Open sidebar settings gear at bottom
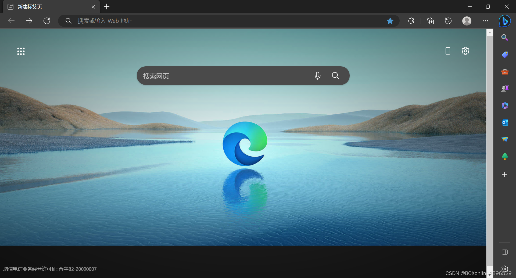 point(505,269)
